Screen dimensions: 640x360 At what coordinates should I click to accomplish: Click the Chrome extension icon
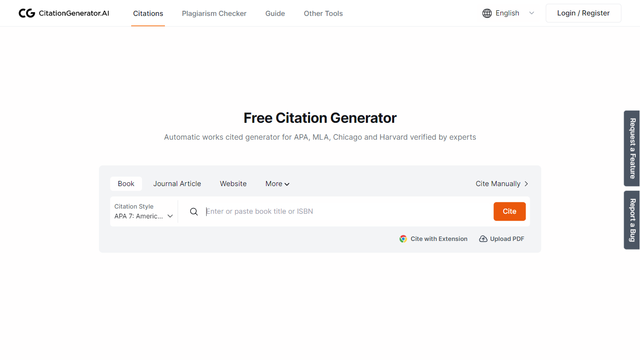click(x=403, y=239)
